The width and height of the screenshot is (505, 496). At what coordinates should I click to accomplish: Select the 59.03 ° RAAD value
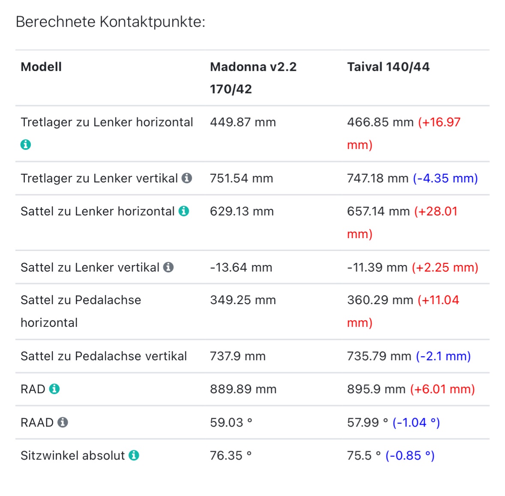[x=231, y=422]
